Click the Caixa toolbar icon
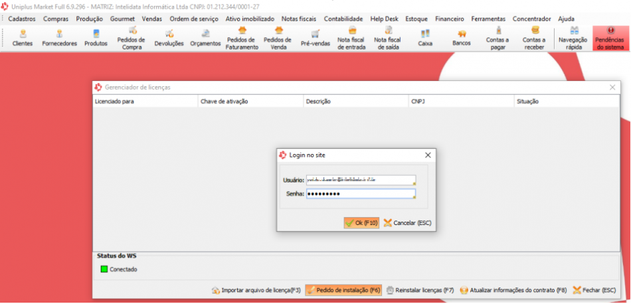631x304 pixels. pyautogui.click(x=425, y=38)
